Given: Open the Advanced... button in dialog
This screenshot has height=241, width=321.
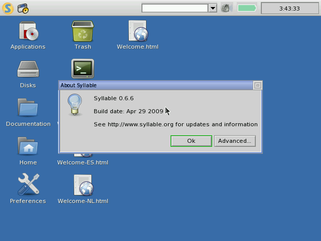Looking at the screenshot, I should click(x=235, y=141).
